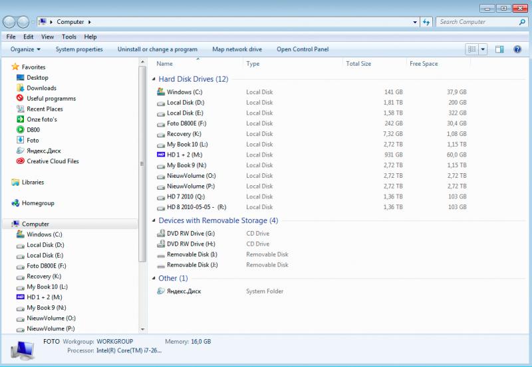Image resolution: width=532 pixels, height=367 pixels.
Task: Collapse the Hard Disk Drives group
Action: pyautogui.click(x=154, y=79)
